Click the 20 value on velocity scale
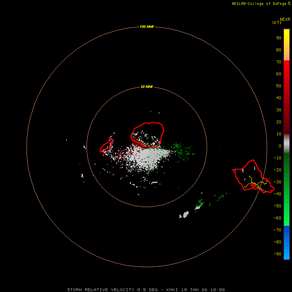Image resolution: width=292 pixels, height=292 pixels. (279, 122)
